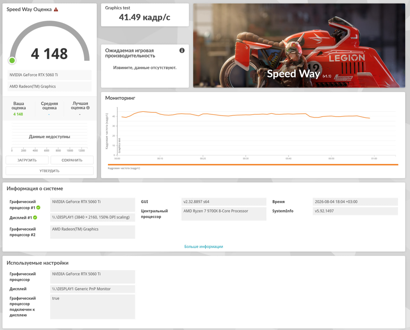Click the orange Graphics test timeline bar
Image resolution: width=410 pixels, height=330 pixels.
point(253,165)
